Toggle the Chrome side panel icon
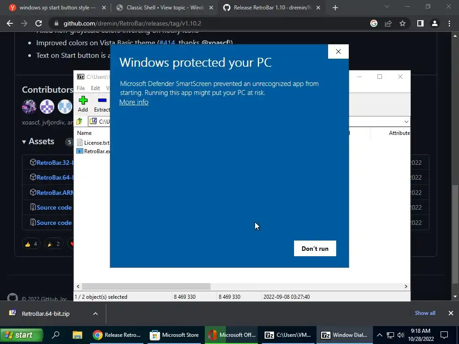This screenshot has height=344, width=459. pos(420,23)
